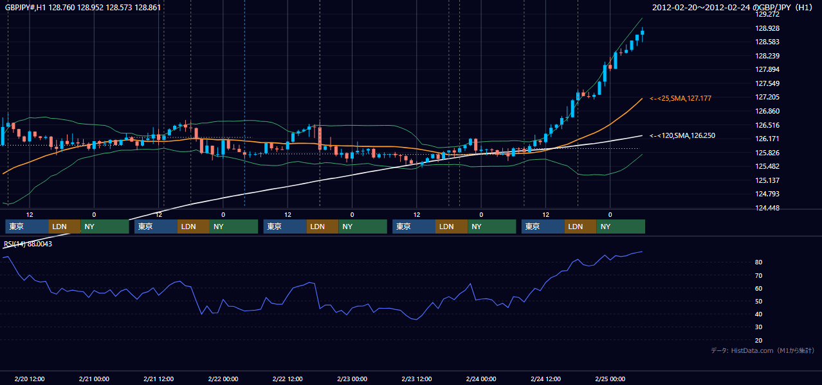Click the 2/23 00:00 time axis label
The width and height of the screenshot is (822, 385).
click(x=352, y=379)
